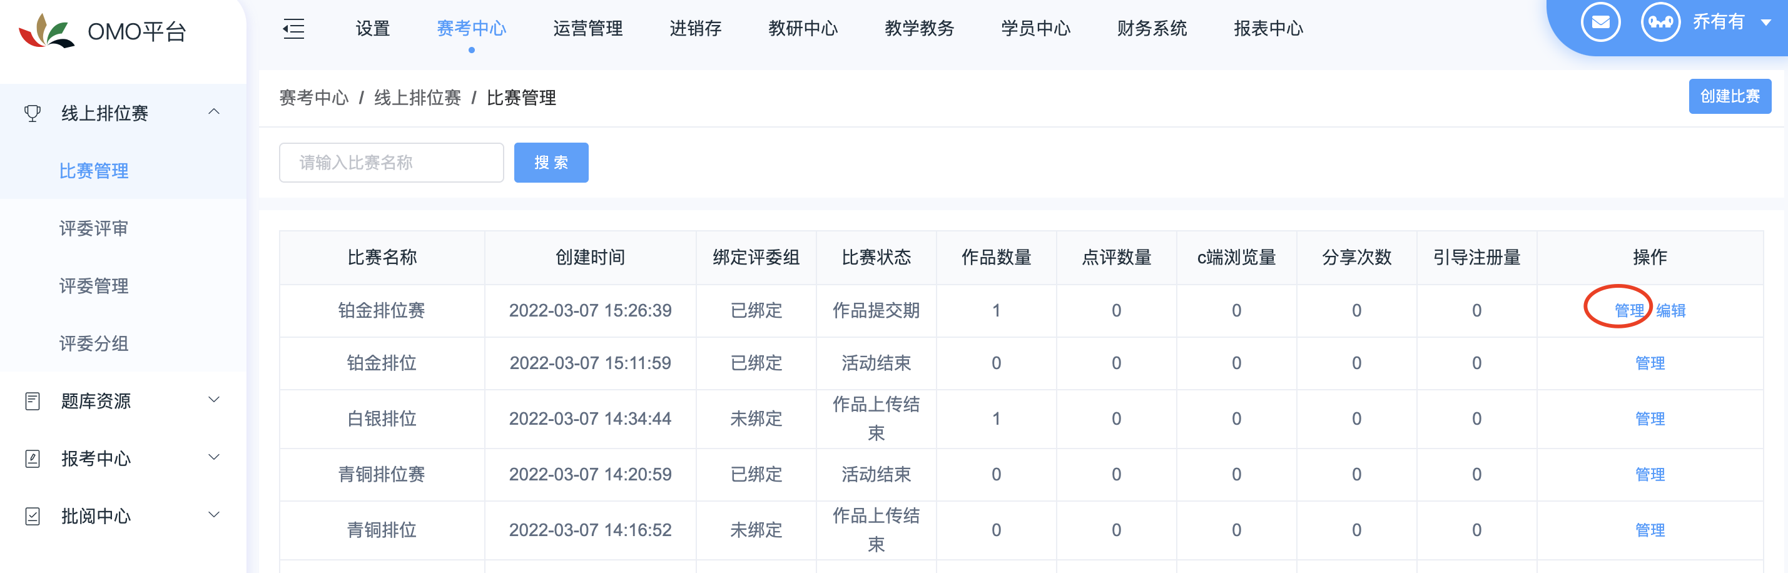
Task: Click the 点评数量 column header
Action: tap(1116, 257)
